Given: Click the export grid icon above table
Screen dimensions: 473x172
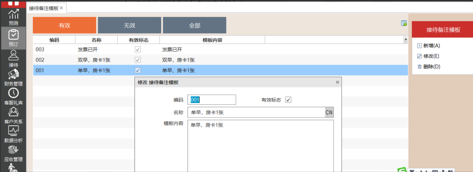Looking at the screenshot, I should point(404,23).
